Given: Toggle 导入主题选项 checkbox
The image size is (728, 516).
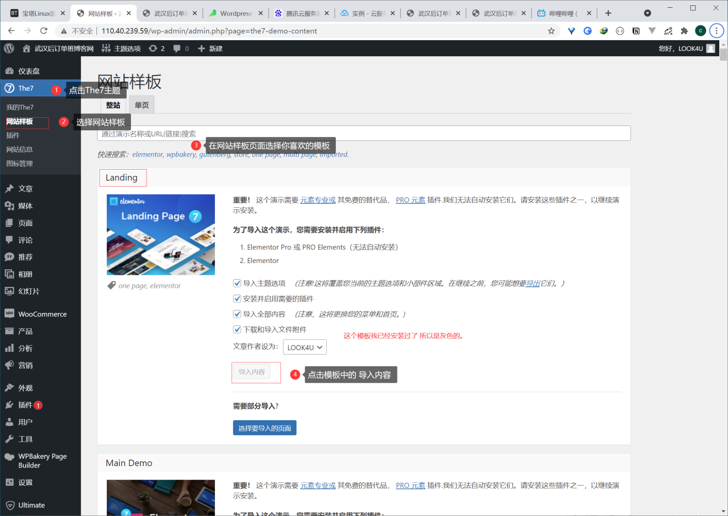Looking at the screenshot, I should [x=237, y=283].
